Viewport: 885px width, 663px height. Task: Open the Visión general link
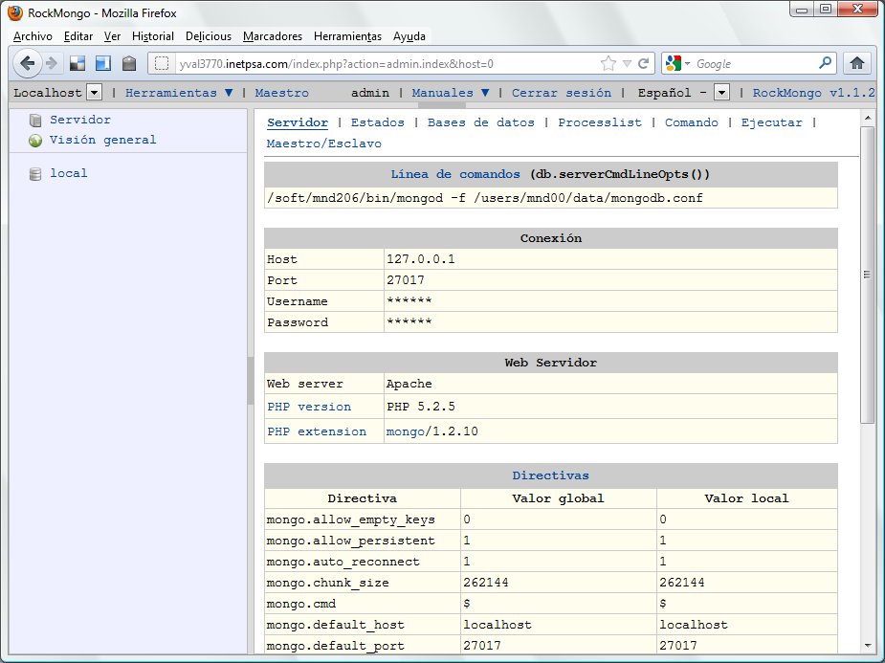point(102,140)
